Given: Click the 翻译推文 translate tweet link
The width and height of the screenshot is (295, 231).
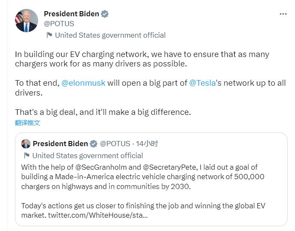Looking at the screenshot, I should click(x=27, y=123).
